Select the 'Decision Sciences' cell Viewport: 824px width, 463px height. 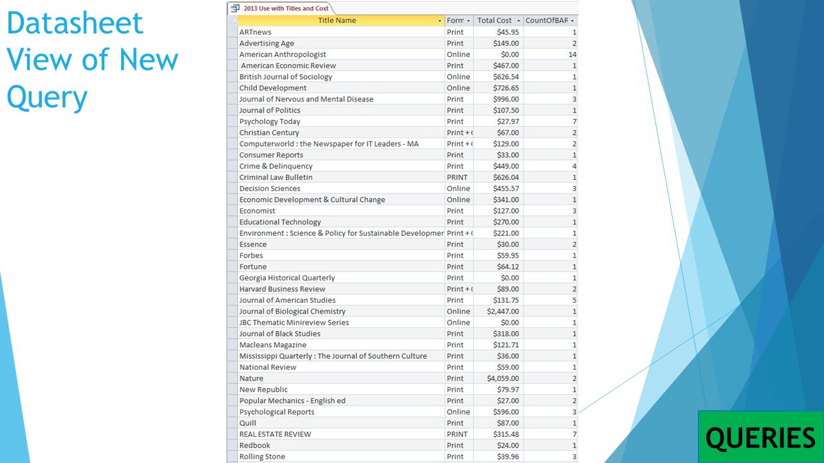pos(341,188)
